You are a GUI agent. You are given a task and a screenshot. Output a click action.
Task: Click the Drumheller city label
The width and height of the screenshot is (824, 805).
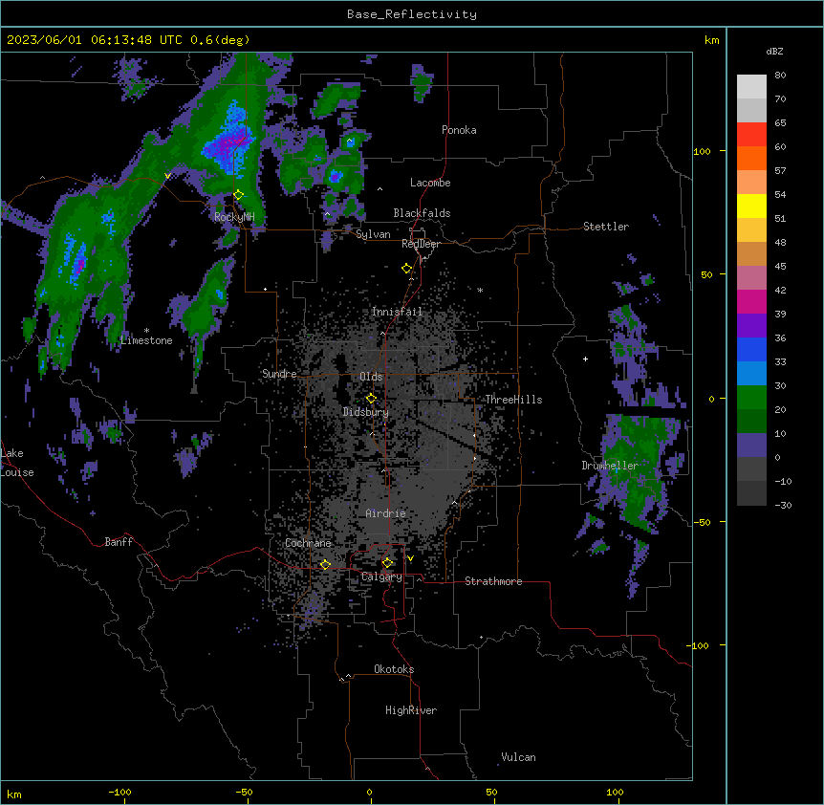[x=610, y=466]
